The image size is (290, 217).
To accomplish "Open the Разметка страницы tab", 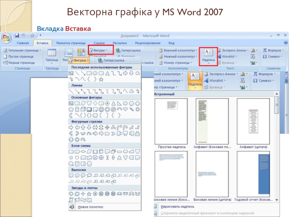I will click(x=71, y=43).
